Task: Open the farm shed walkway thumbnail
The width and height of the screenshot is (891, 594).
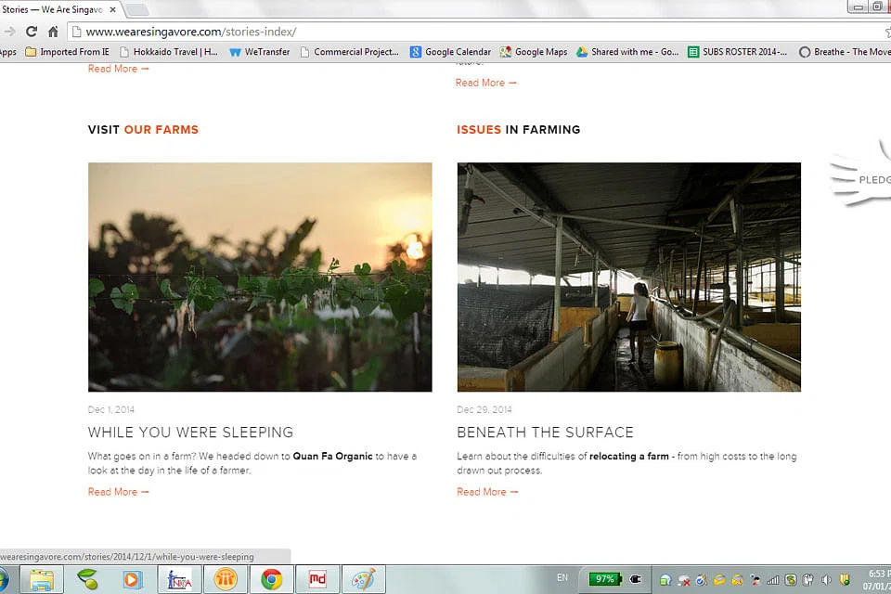Action: (628, 277)
